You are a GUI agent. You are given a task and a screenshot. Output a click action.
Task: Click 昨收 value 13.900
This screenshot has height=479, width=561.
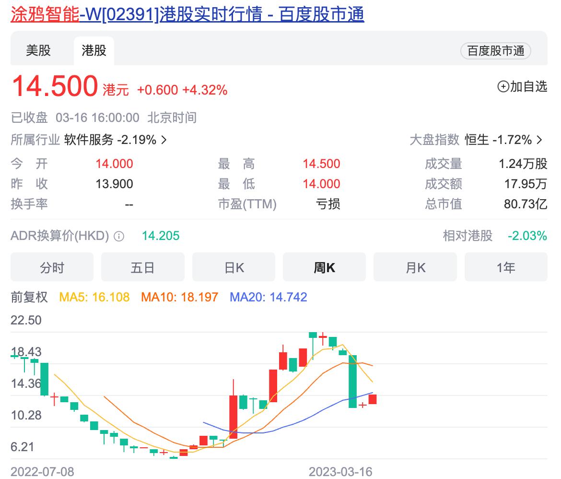tap(114, 184)
